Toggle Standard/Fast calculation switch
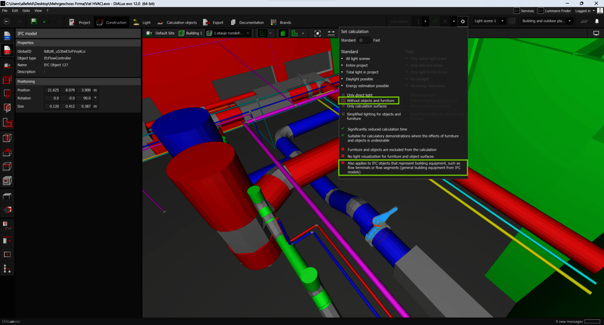This screenshot has width=604, height=325. 364,41
